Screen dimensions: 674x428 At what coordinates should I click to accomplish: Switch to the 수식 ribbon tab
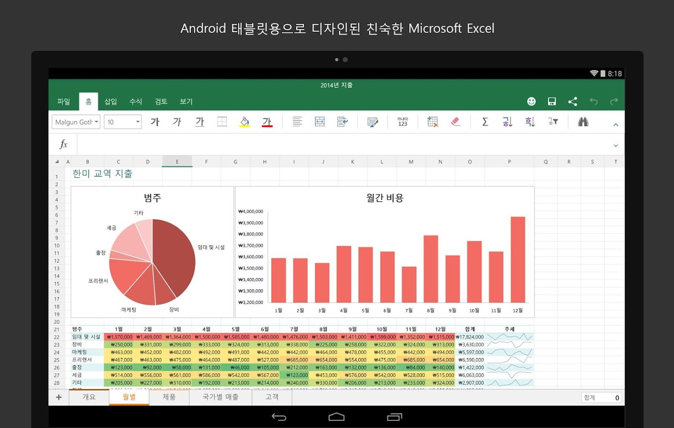pyautogui.click(x=135, y=101)
